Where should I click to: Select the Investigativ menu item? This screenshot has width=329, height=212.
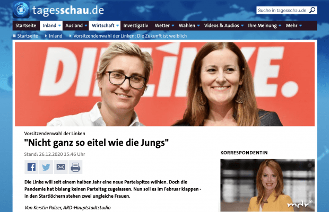pyautogui.click(x=136, y=25)
